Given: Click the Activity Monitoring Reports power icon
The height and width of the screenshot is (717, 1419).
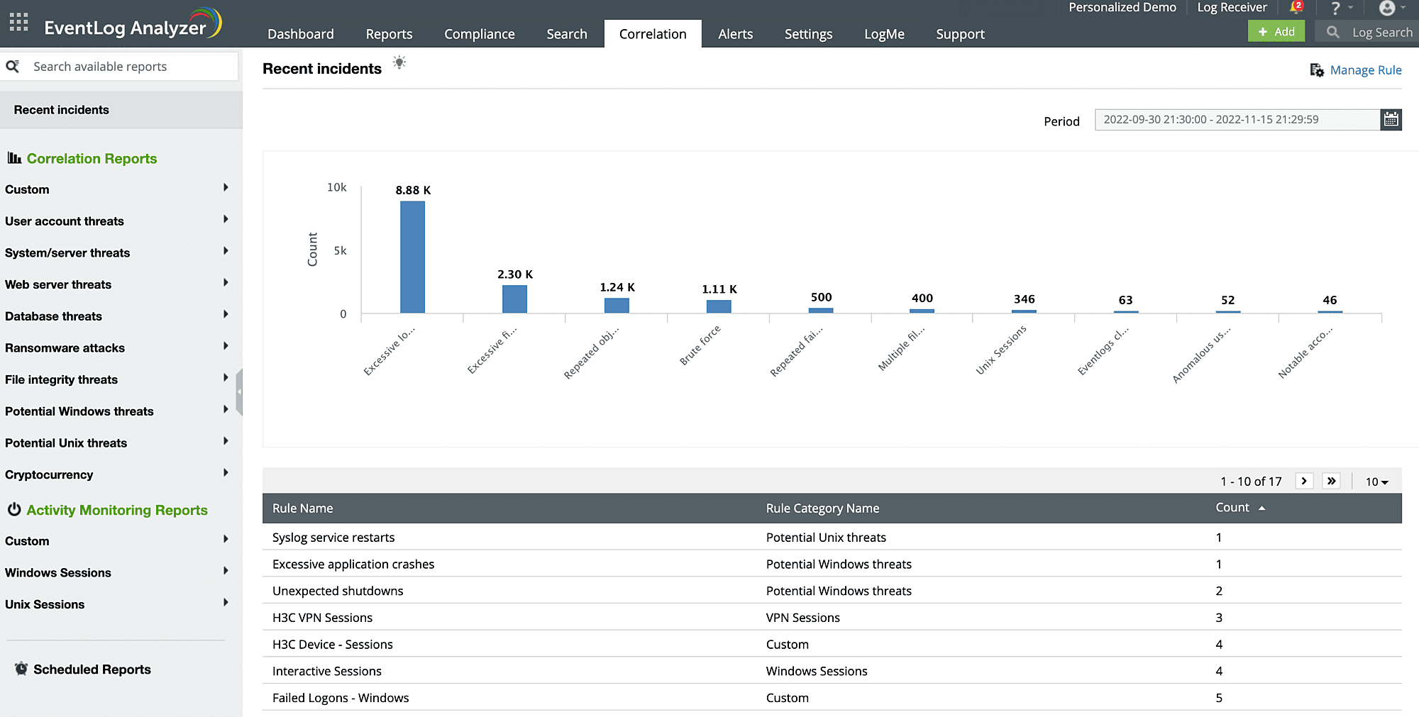Looking at the screenshot, I should click(13, 509).
